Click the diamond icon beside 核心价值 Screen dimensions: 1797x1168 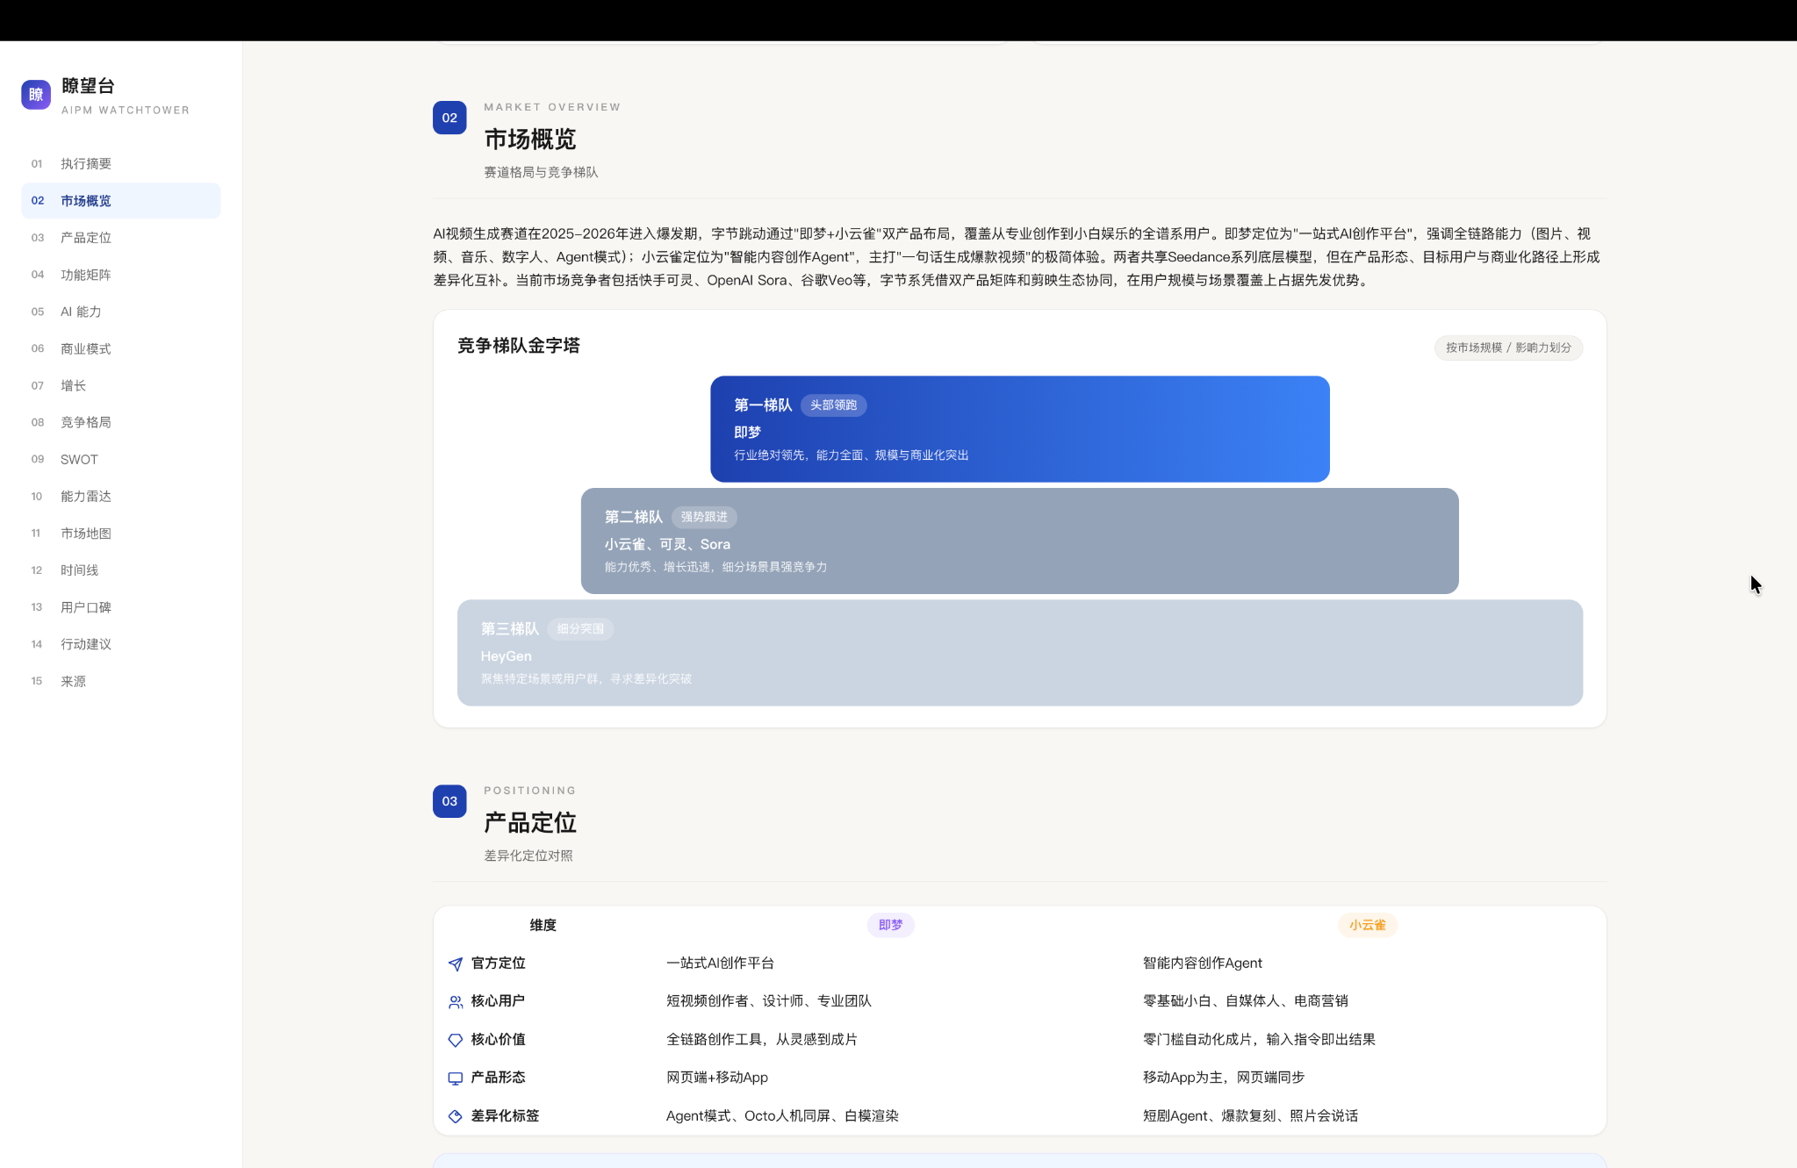[x=455, y=1040]
